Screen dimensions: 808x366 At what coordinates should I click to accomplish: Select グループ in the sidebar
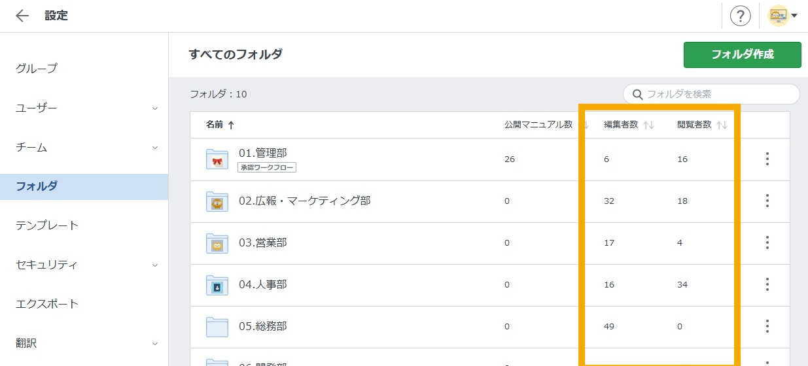(37, 68)
